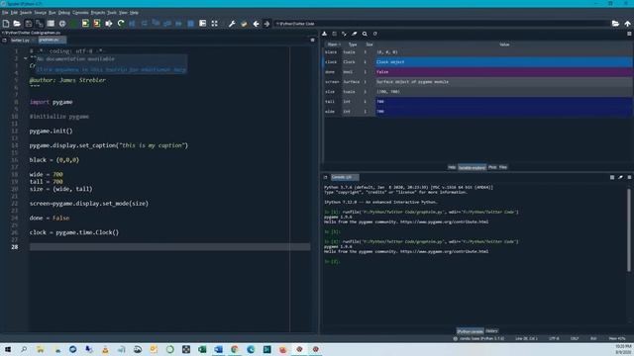Open the IPython console options menu
The width and height of the screenshot is (634, 356).
tap(629, 177)
